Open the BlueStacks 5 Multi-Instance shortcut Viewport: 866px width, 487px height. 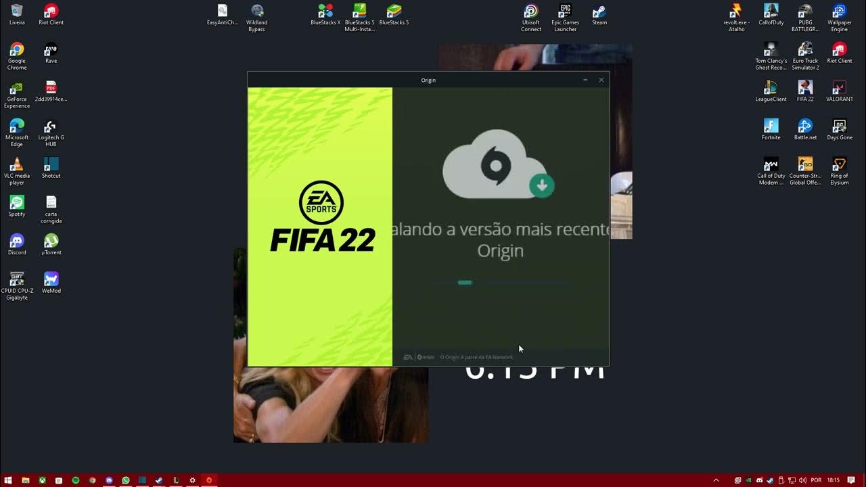tap(359, 18)
